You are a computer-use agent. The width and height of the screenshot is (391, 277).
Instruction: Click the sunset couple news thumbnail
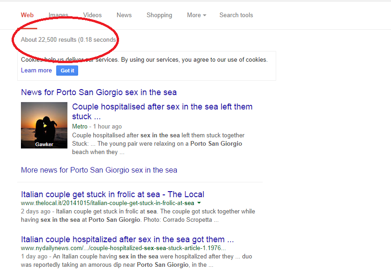[x=44, y=125]
